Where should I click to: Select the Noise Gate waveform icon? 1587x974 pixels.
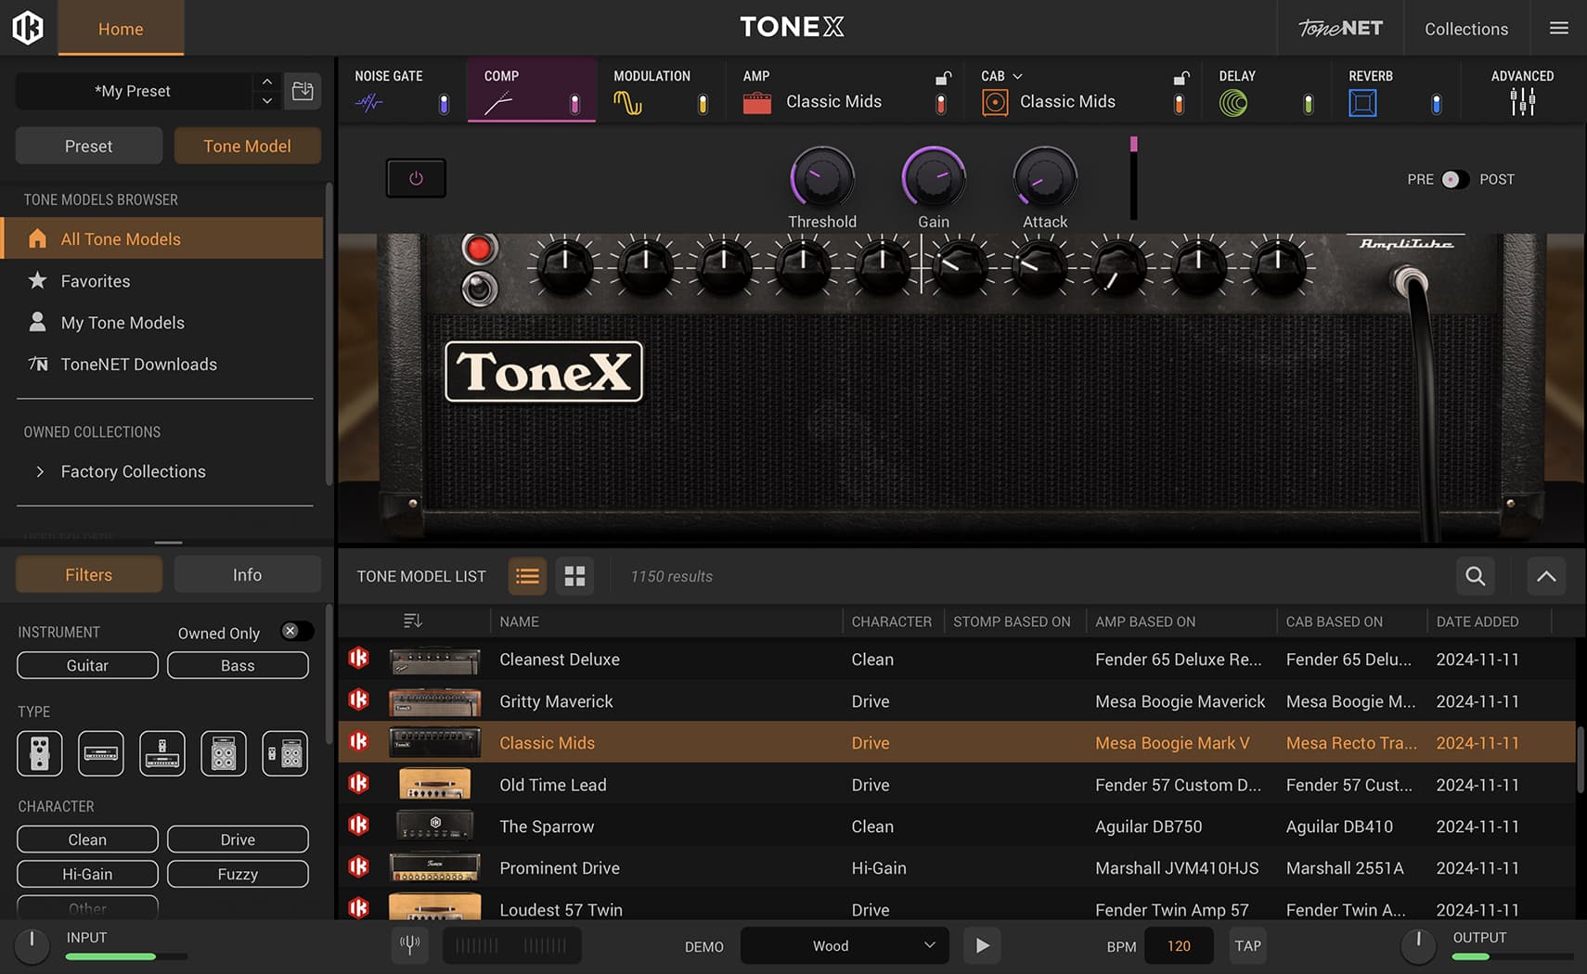pyautogui.click(x=368, y=103)
